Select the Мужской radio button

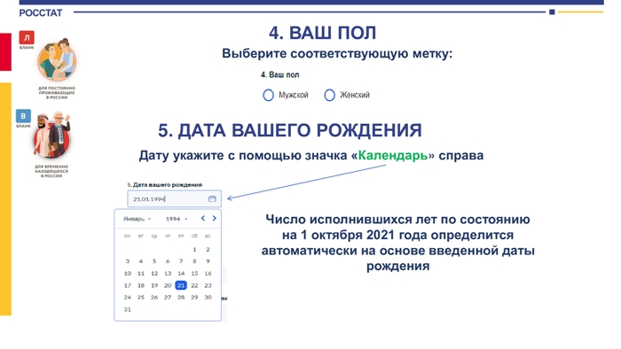(x=268, y=95)
